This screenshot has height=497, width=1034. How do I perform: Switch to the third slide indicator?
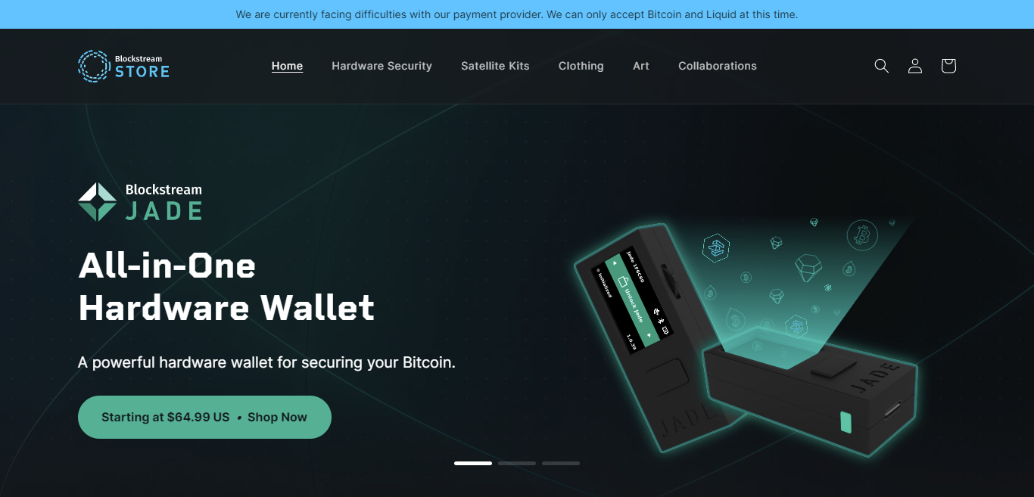(561, 463)
